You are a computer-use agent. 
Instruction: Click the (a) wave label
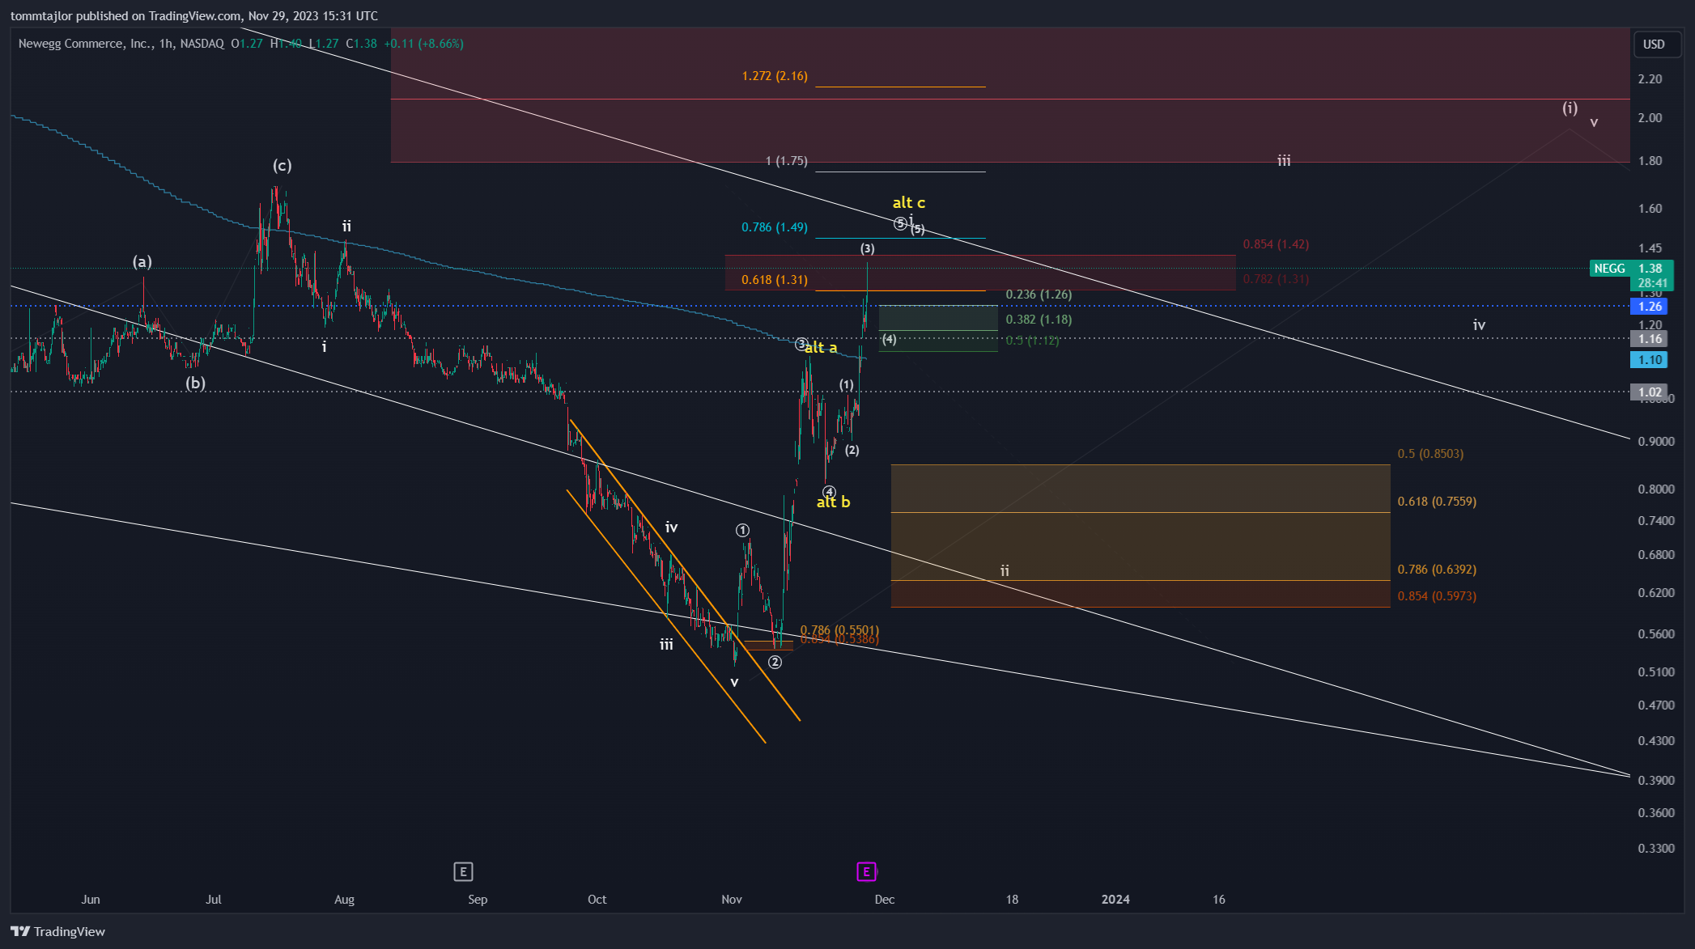(x=142, y=261)
